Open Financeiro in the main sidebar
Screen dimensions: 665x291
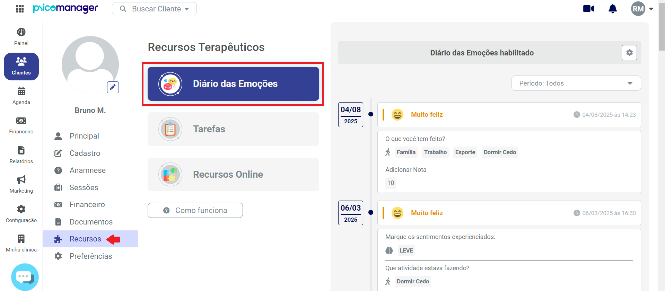21,125
